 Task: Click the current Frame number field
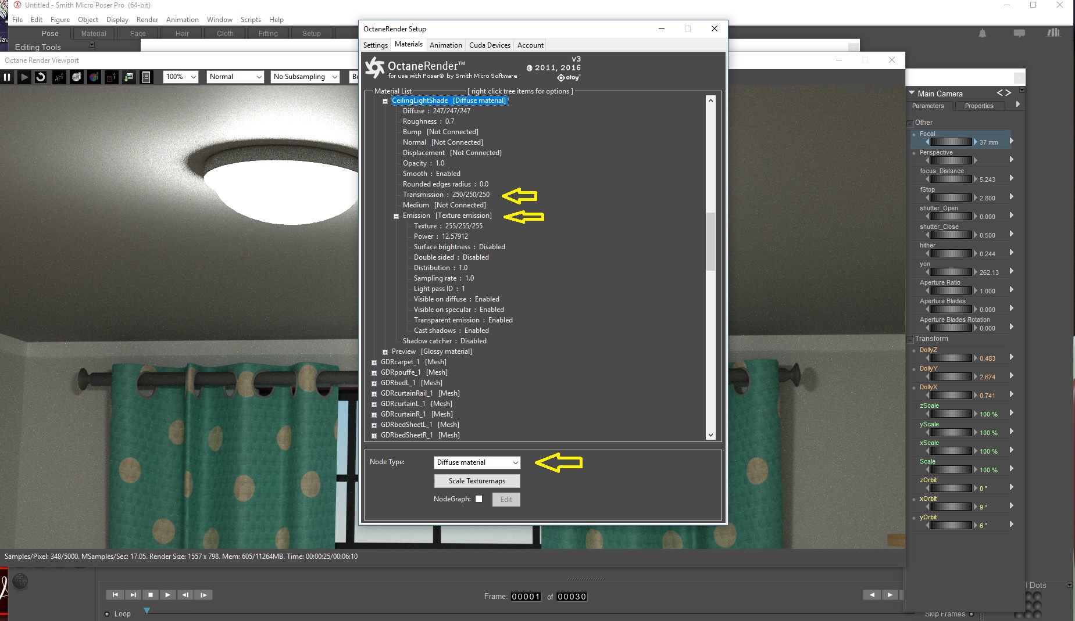(526, 597)
